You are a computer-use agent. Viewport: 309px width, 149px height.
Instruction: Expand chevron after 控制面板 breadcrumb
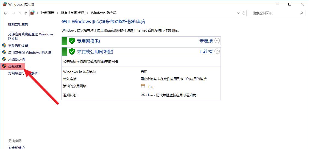click(x=58, y=13)
